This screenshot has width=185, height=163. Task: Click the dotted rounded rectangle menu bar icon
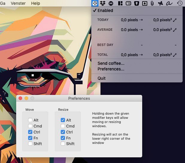[x=128, y=3]
